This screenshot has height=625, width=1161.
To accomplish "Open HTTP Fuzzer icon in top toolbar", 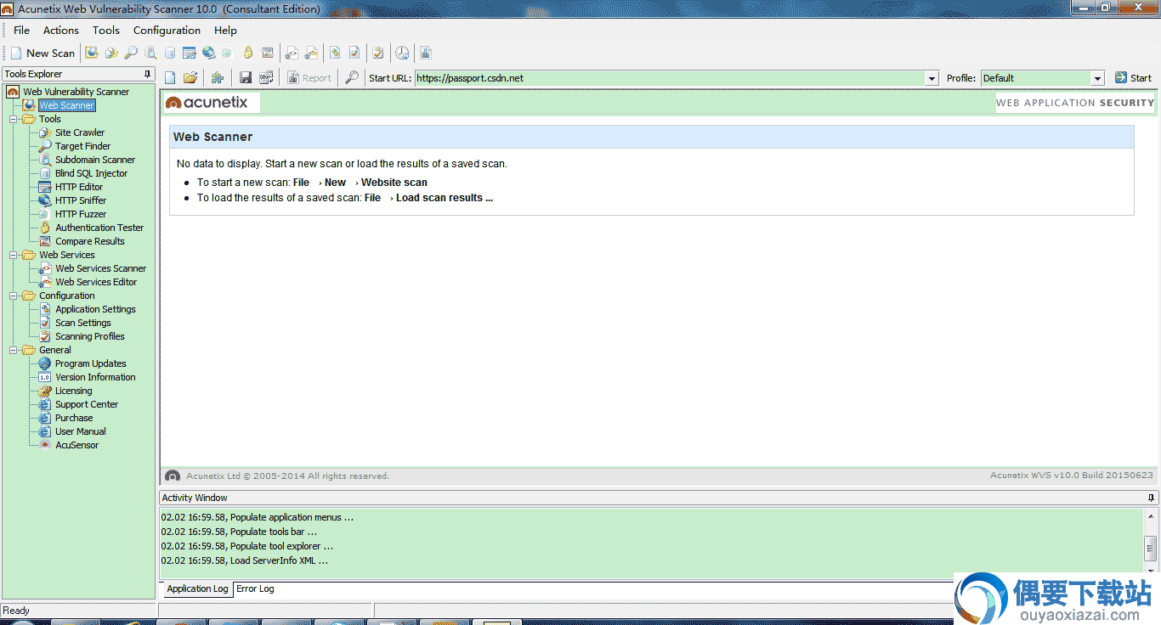I will (227, 53).
